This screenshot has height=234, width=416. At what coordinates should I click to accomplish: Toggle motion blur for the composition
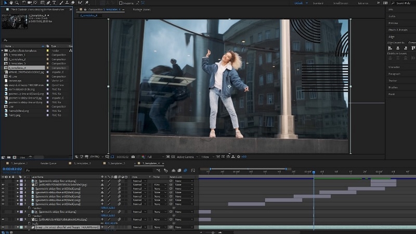coord(186,171)
